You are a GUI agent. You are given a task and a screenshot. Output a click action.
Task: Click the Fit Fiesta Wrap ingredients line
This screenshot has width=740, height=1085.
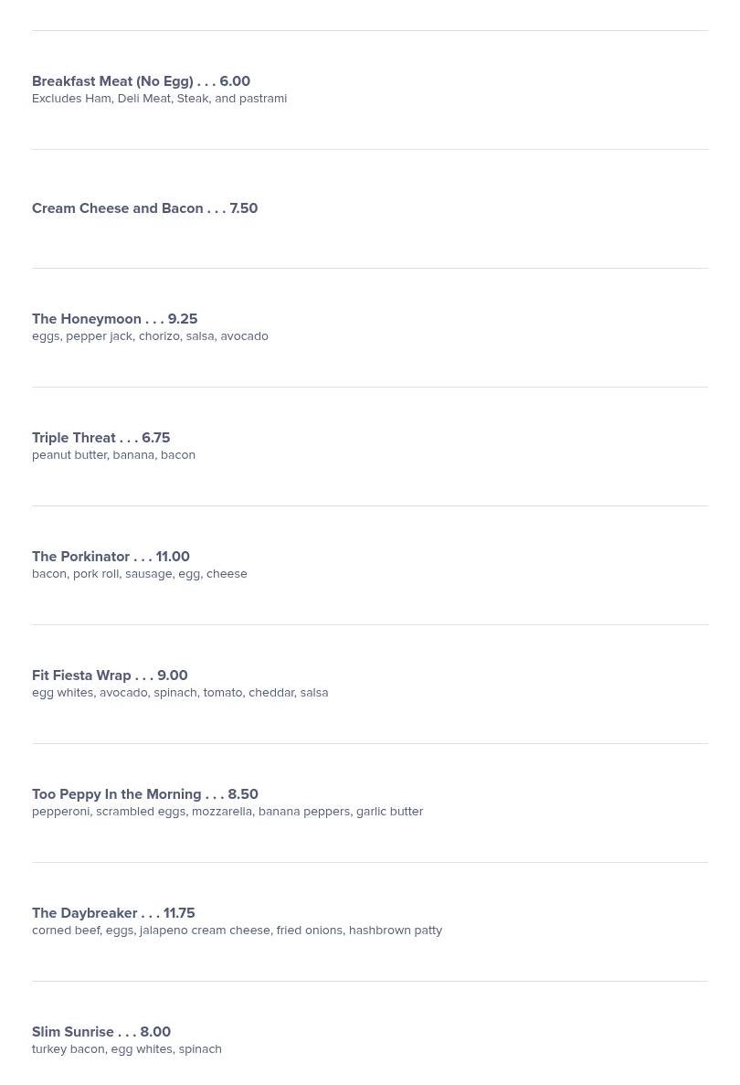(x=180, y=693)
